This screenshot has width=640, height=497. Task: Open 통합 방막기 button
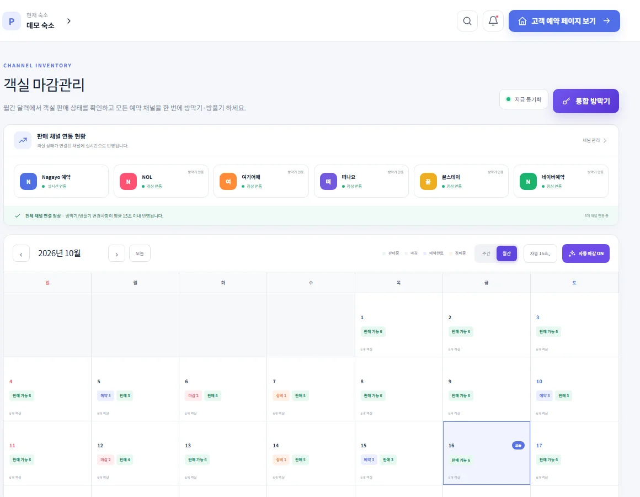(586, 101)
